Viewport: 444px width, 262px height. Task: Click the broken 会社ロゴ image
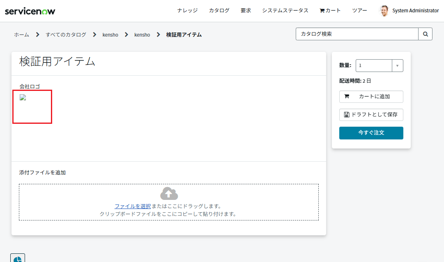click(x=23, y=98)
